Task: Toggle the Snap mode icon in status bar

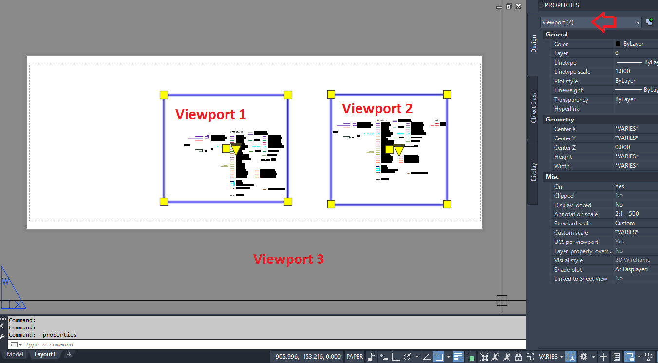Action: point(372,356)
